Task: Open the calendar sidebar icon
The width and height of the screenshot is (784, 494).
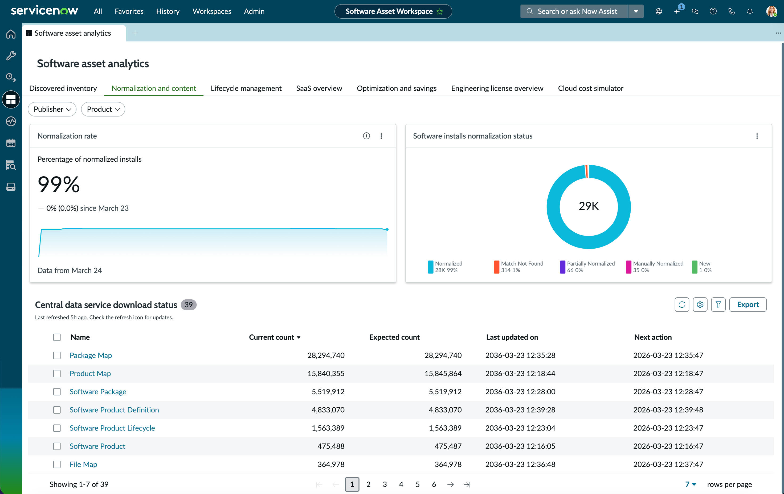Action: click(x=11, y=143)
